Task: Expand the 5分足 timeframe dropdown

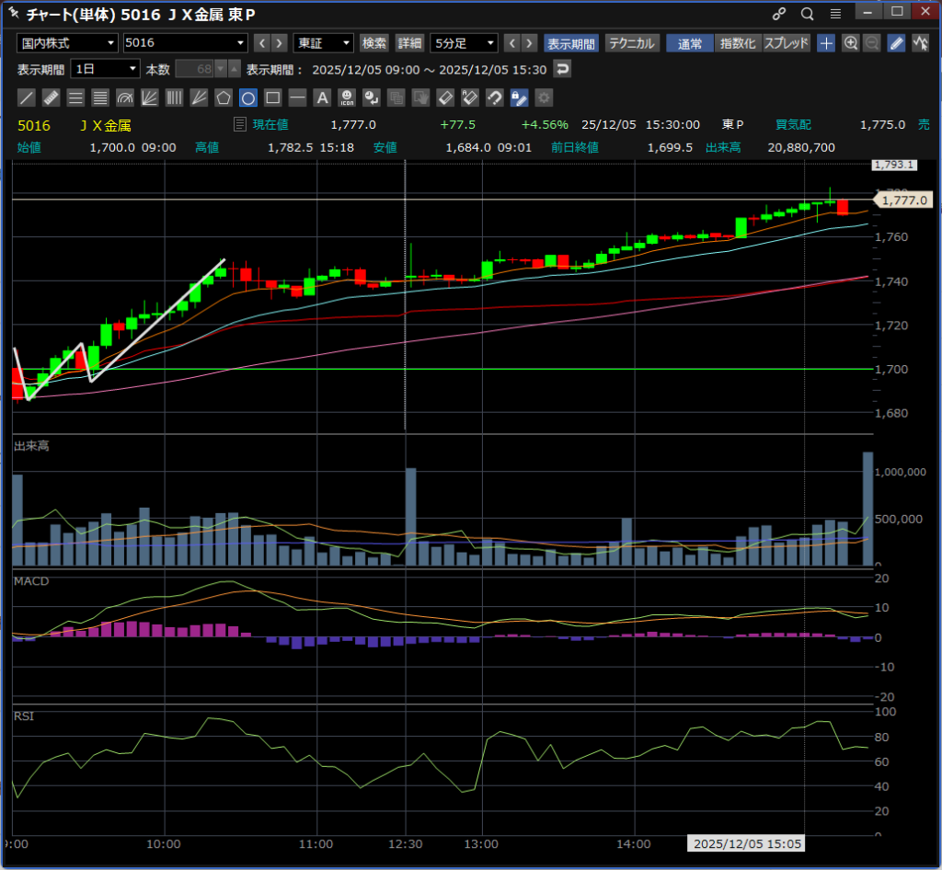Action: click(464, 43)
